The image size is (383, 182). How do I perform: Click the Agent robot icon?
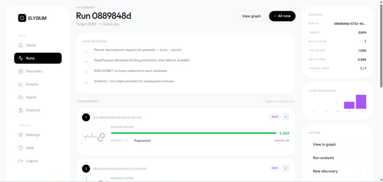pyautogui.click(x=21, y=97)
